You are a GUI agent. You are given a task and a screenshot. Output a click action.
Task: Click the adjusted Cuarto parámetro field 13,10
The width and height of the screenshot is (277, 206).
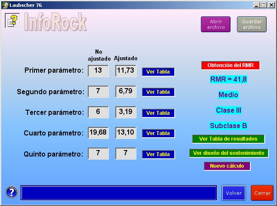[x=126, y=132]
